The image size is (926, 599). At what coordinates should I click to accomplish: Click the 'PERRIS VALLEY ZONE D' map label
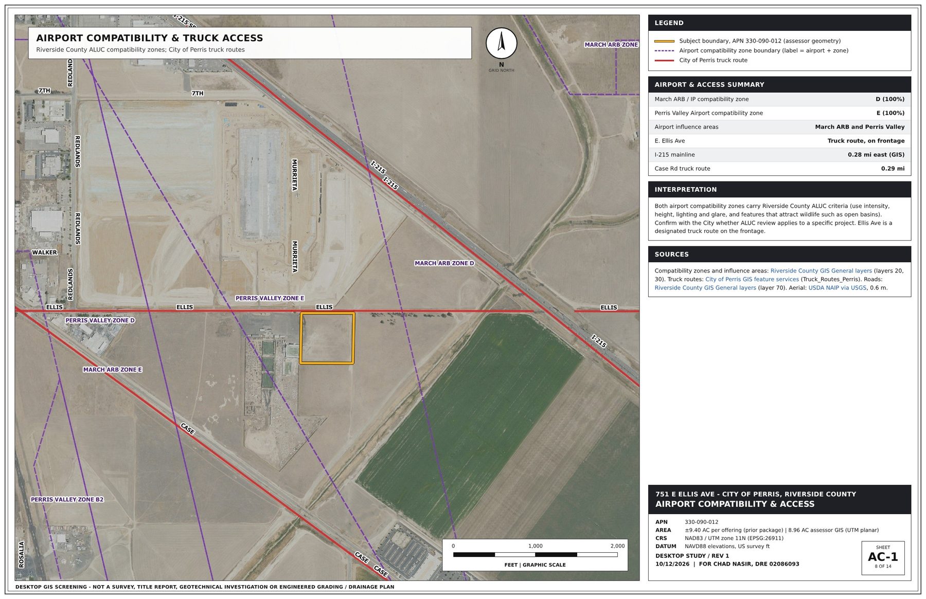pos(100,320)
